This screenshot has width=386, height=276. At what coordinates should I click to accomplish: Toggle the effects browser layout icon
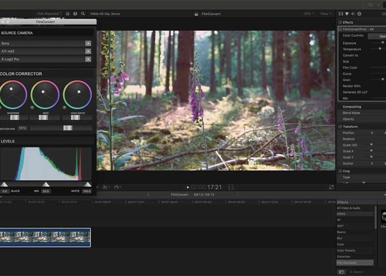(x=342, y=272)
